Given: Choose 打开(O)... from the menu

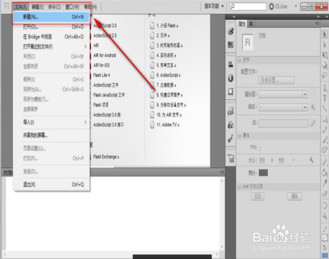Looking at the screenshot, I should coord(52,27).
